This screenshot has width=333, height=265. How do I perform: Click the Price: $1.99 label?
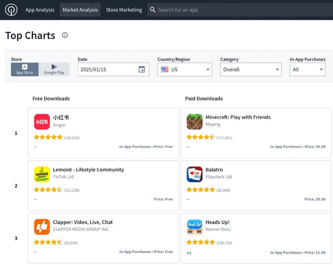tap(315, 252)
